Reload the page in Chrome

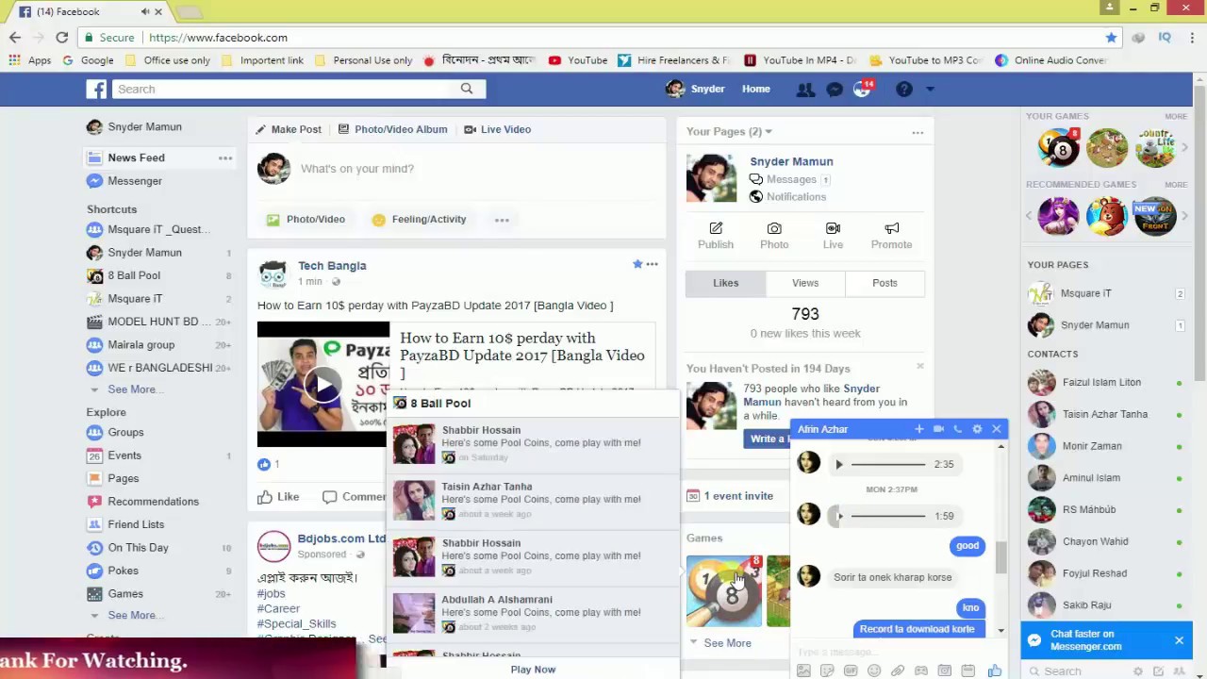62,38
